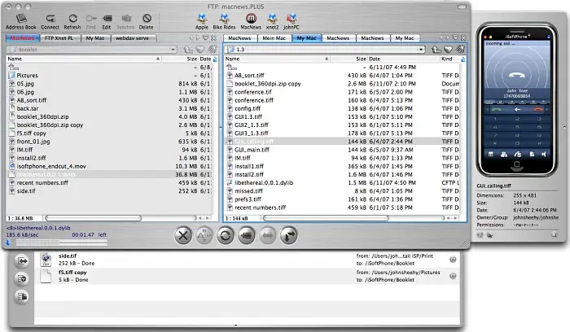Click the Size column header in left pane
Viewport: 570px width, 332px height.
click(180, 59)
